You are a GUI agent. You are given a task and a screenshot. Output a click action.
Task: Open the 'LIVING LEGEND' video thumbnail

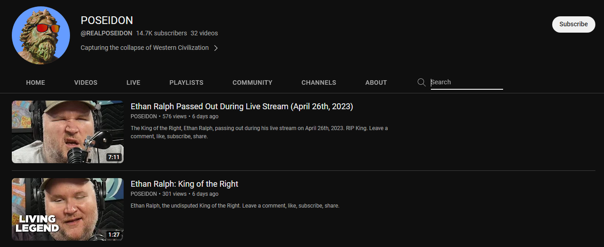68,209
